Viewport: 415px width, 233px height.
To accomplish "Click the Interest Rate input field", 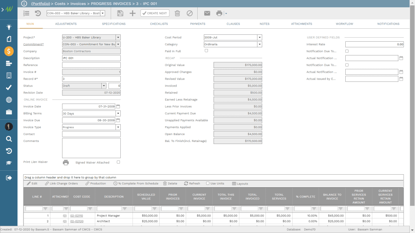I will pos(374,44).
